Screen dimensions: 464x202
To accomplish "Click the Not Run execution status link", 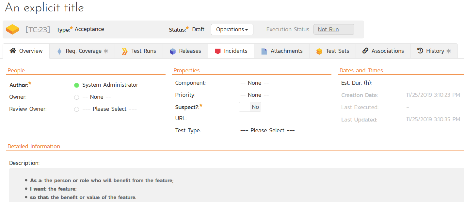I will (328, 29).
